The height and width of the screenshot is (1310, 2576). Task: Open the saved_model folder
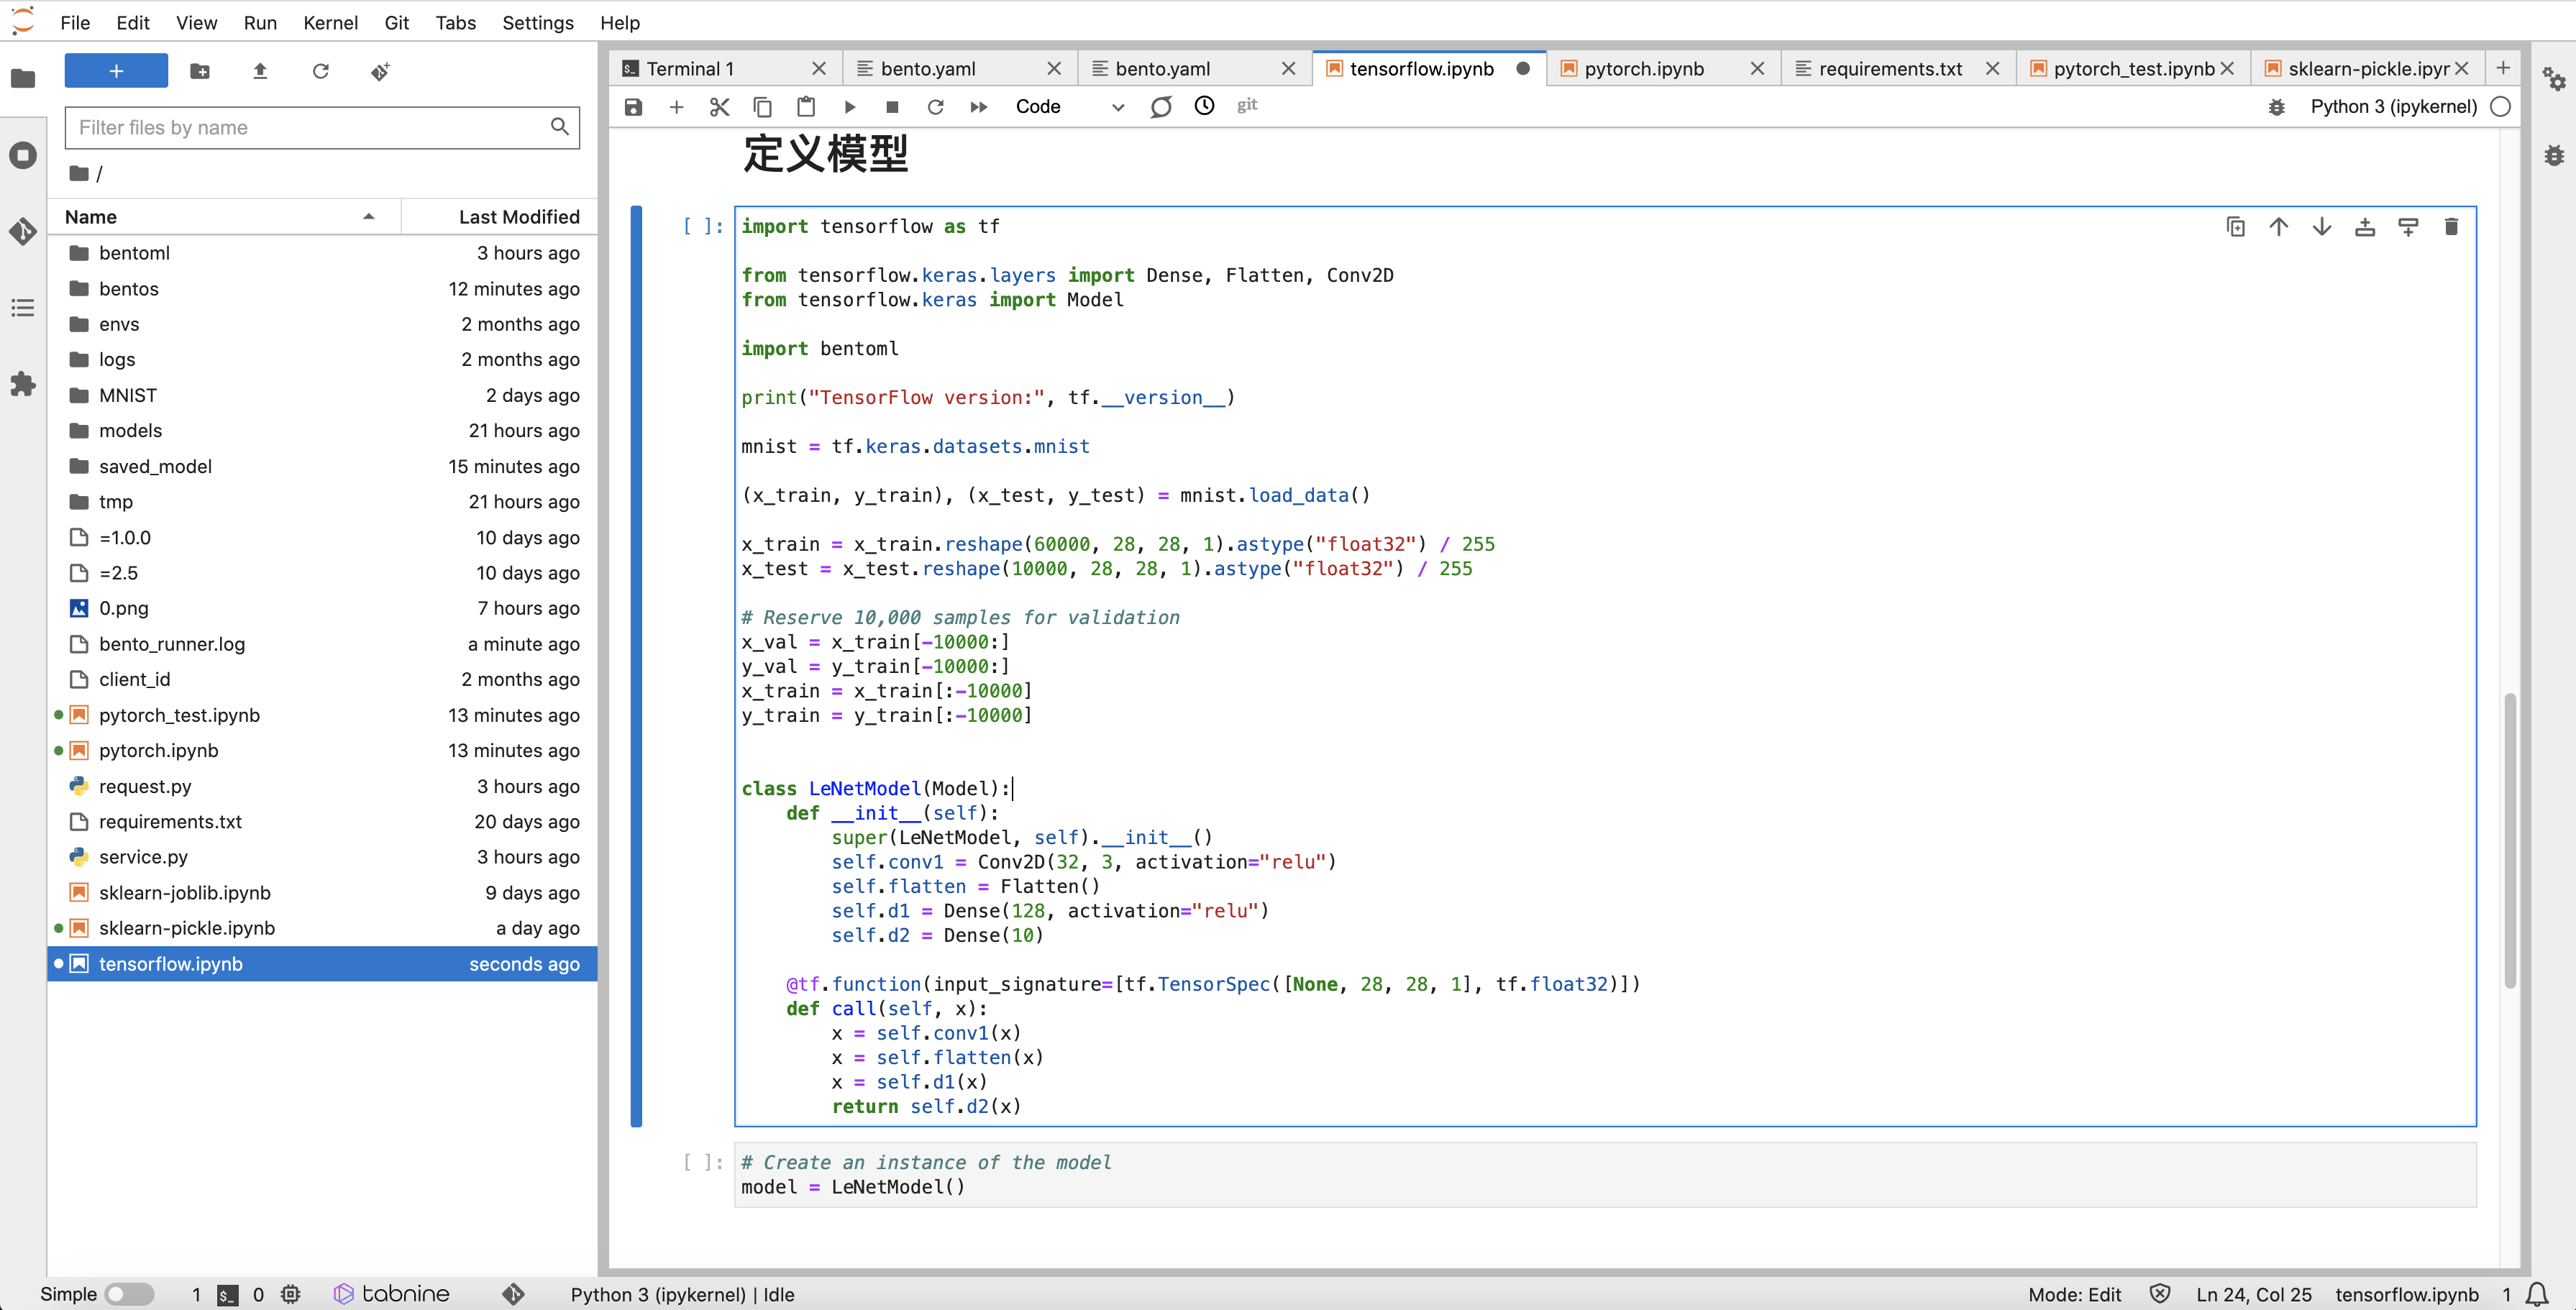(155, 466)
